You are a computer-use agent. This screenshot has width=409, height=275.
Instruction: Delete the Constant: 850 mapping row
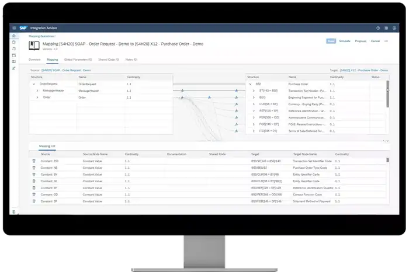tap(33, 161)
